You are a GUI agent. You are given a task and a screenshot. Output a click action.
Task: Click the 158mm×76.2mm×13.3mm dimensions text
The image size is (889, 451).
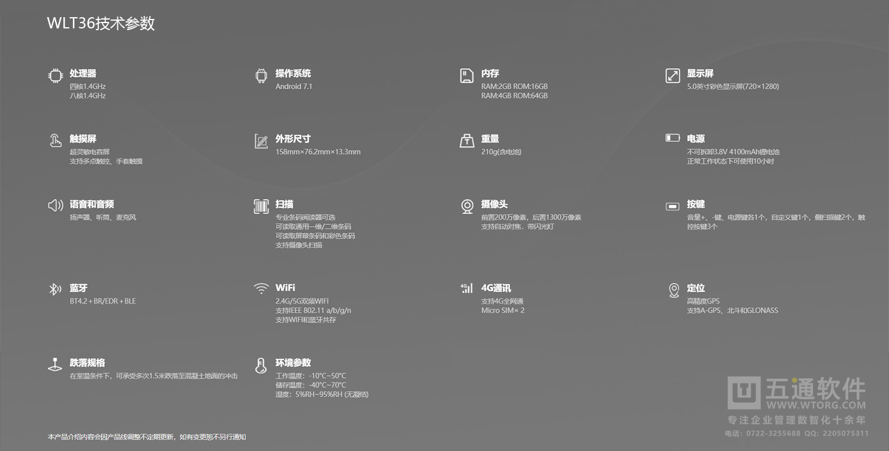click(318, 152)
